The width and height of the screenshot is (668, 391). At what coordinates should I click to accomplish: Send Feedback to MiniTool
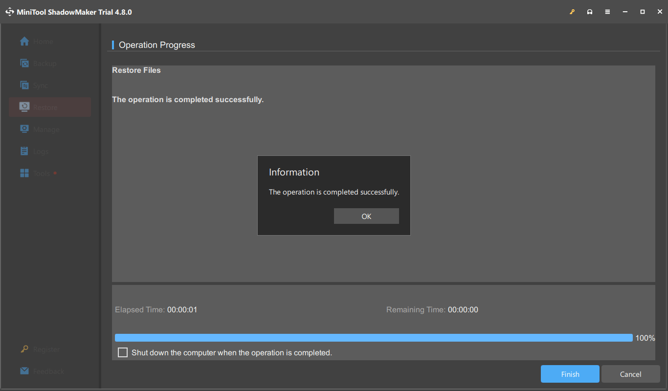[42, 371]
